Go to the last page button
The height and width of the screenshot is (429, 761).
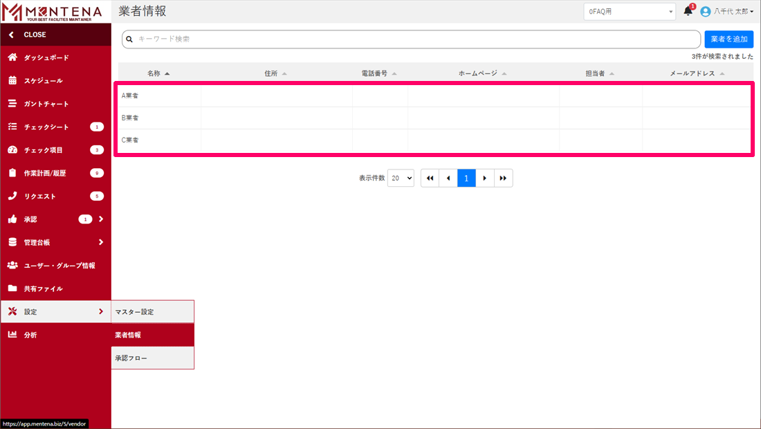click(503, 178)
